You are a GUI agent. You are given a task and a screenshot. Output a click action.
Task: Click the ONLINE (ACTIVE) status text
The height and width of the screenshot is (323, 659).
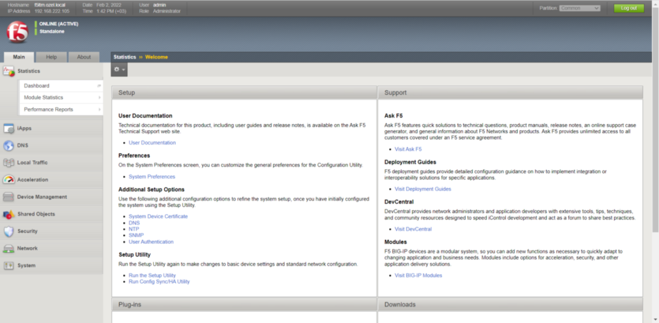click(59, 24)
